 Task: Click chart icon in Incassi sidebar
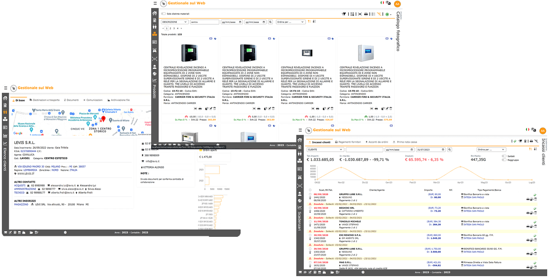tap(300, 207)
